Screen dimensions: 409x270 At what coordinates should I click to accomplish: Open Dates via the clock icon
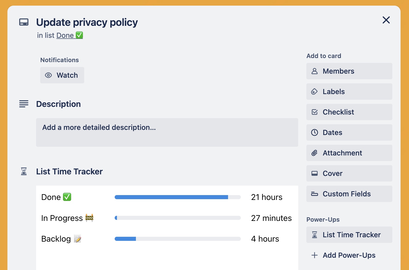(315, 132)
